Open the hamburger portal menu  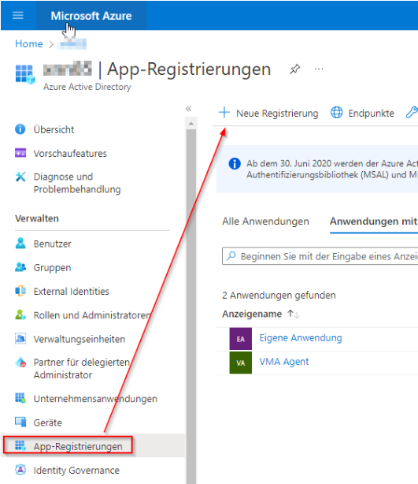tap(18, 15)
